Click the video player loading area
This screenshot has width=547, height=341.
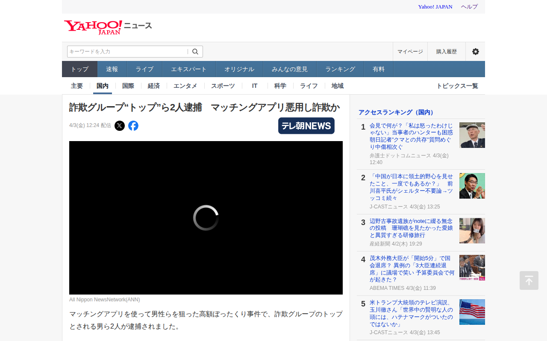pos(206,217)
